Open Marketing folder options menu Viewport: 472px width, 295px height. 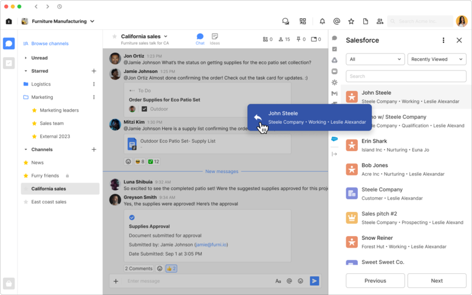(x=94, y=97)
